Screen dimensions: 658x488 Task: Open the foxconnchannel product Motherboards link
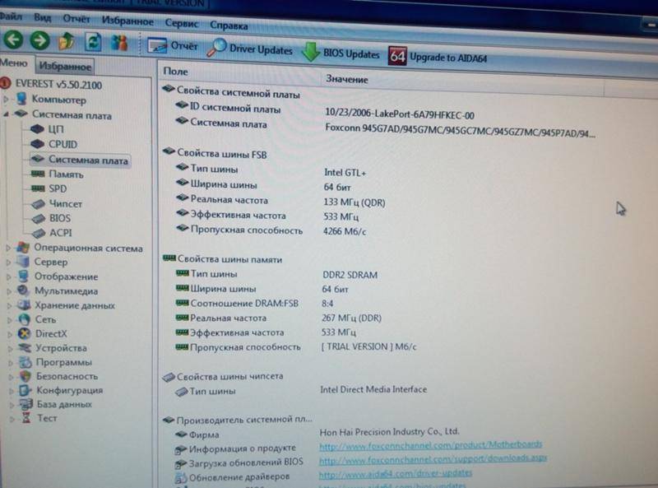pos(431,444)
